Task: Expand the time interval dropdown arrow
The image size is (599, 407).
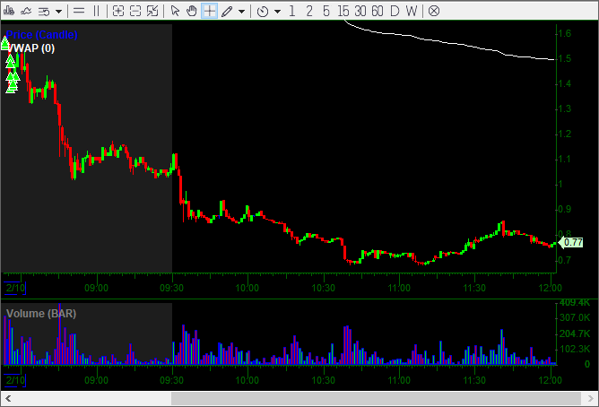Action: [277, 12]
